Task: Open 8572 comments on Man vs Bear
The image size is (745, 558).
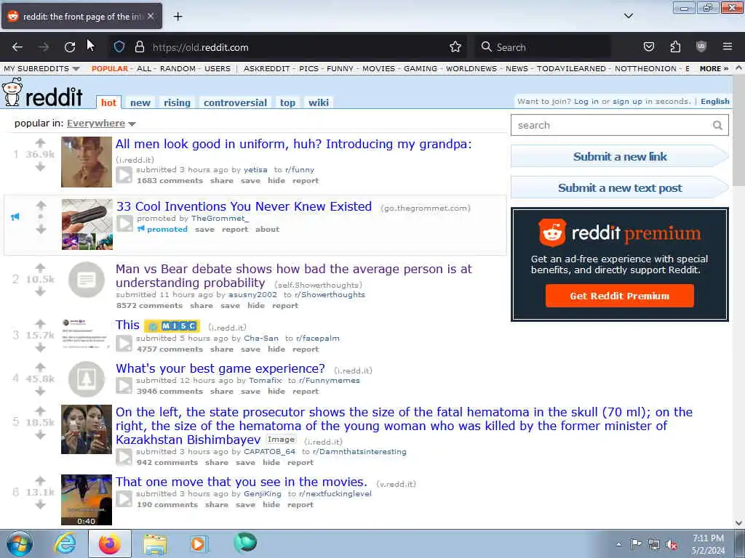Action: tap(149, 306)
